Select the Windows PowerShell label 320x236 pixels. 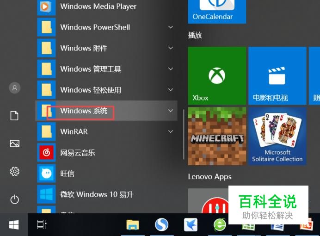(x=95, y=27)
